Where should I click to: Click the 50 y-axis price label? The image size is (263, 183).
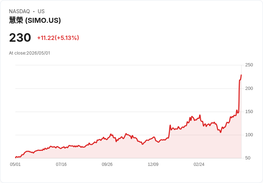pyautogui.click(x=248, y=158)
